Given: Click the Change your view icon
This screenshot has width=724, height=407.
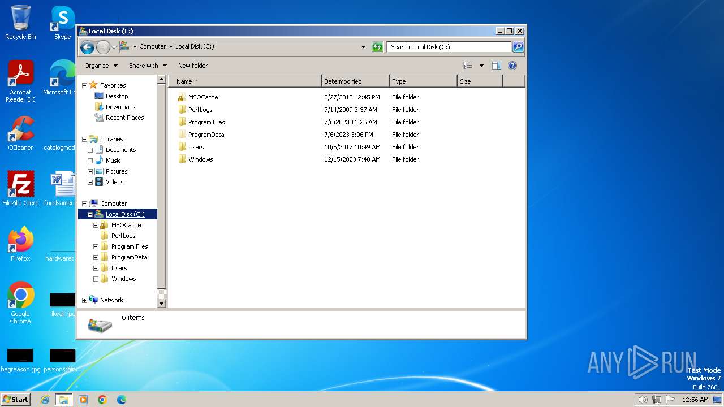Looking at the screenshot, I should click(x=467, y=66).
